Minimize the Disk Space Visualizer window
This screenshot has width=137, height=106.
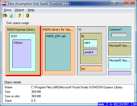coord(114,3)
